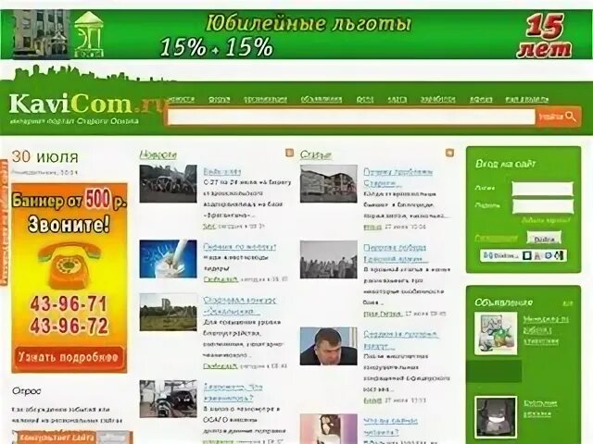Click the 30 июля date text

[x=45, y=156]
